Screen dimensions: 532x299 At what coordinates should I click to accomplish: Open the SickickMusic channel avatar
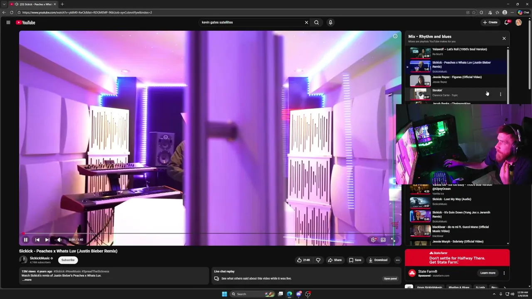pos(23,260)
